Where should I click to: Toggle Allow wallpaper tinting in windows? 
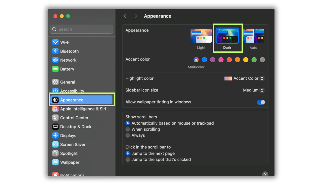coord(261,102)
